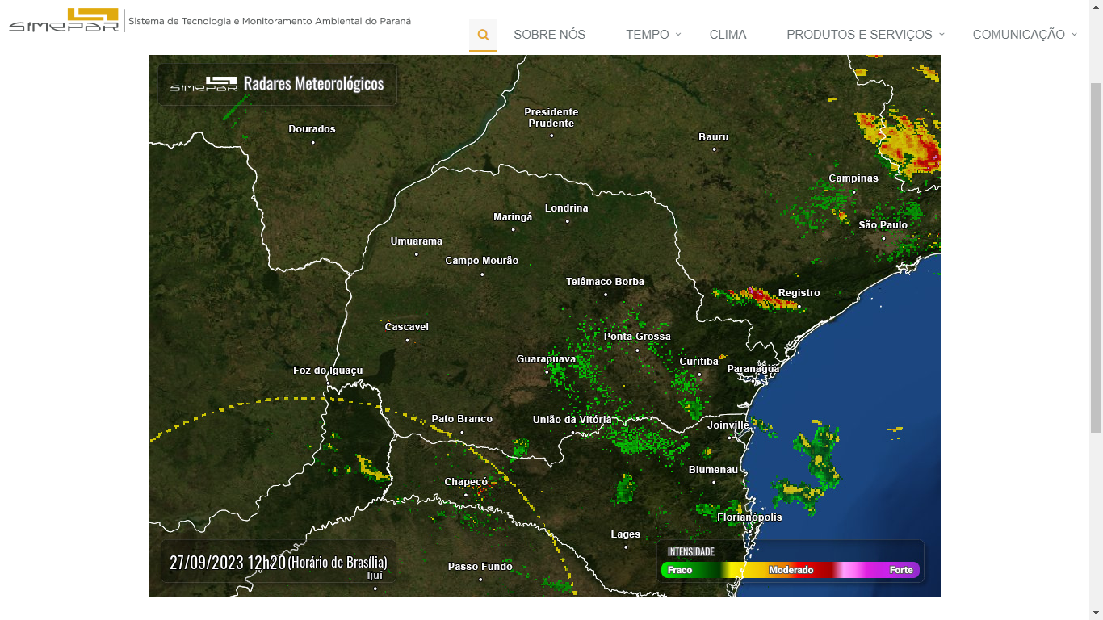1103x620 pixels.
Task: Click the Fraco green end of intensity scale
Action: coord(680,570)
